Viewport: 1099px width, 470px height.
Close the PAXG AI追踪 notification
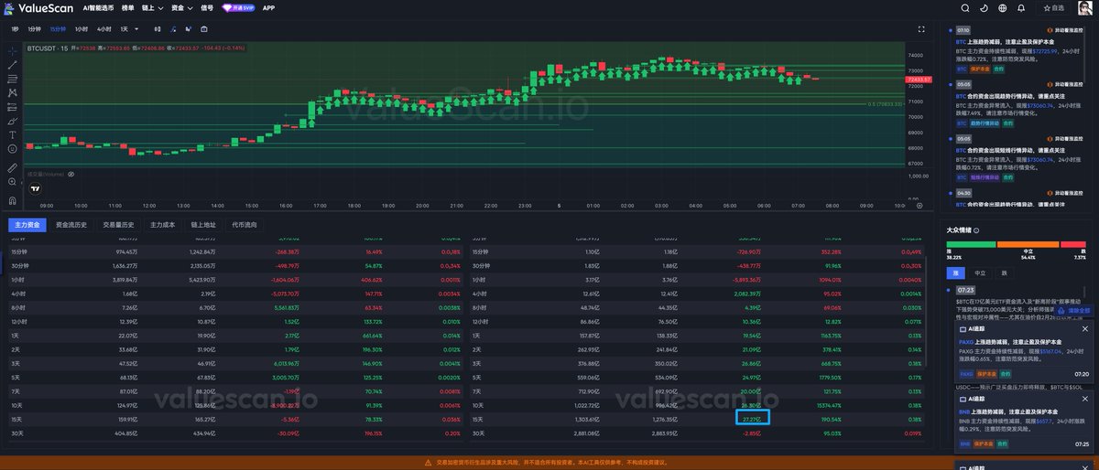pyautogui.click(x=1085, y=328)
